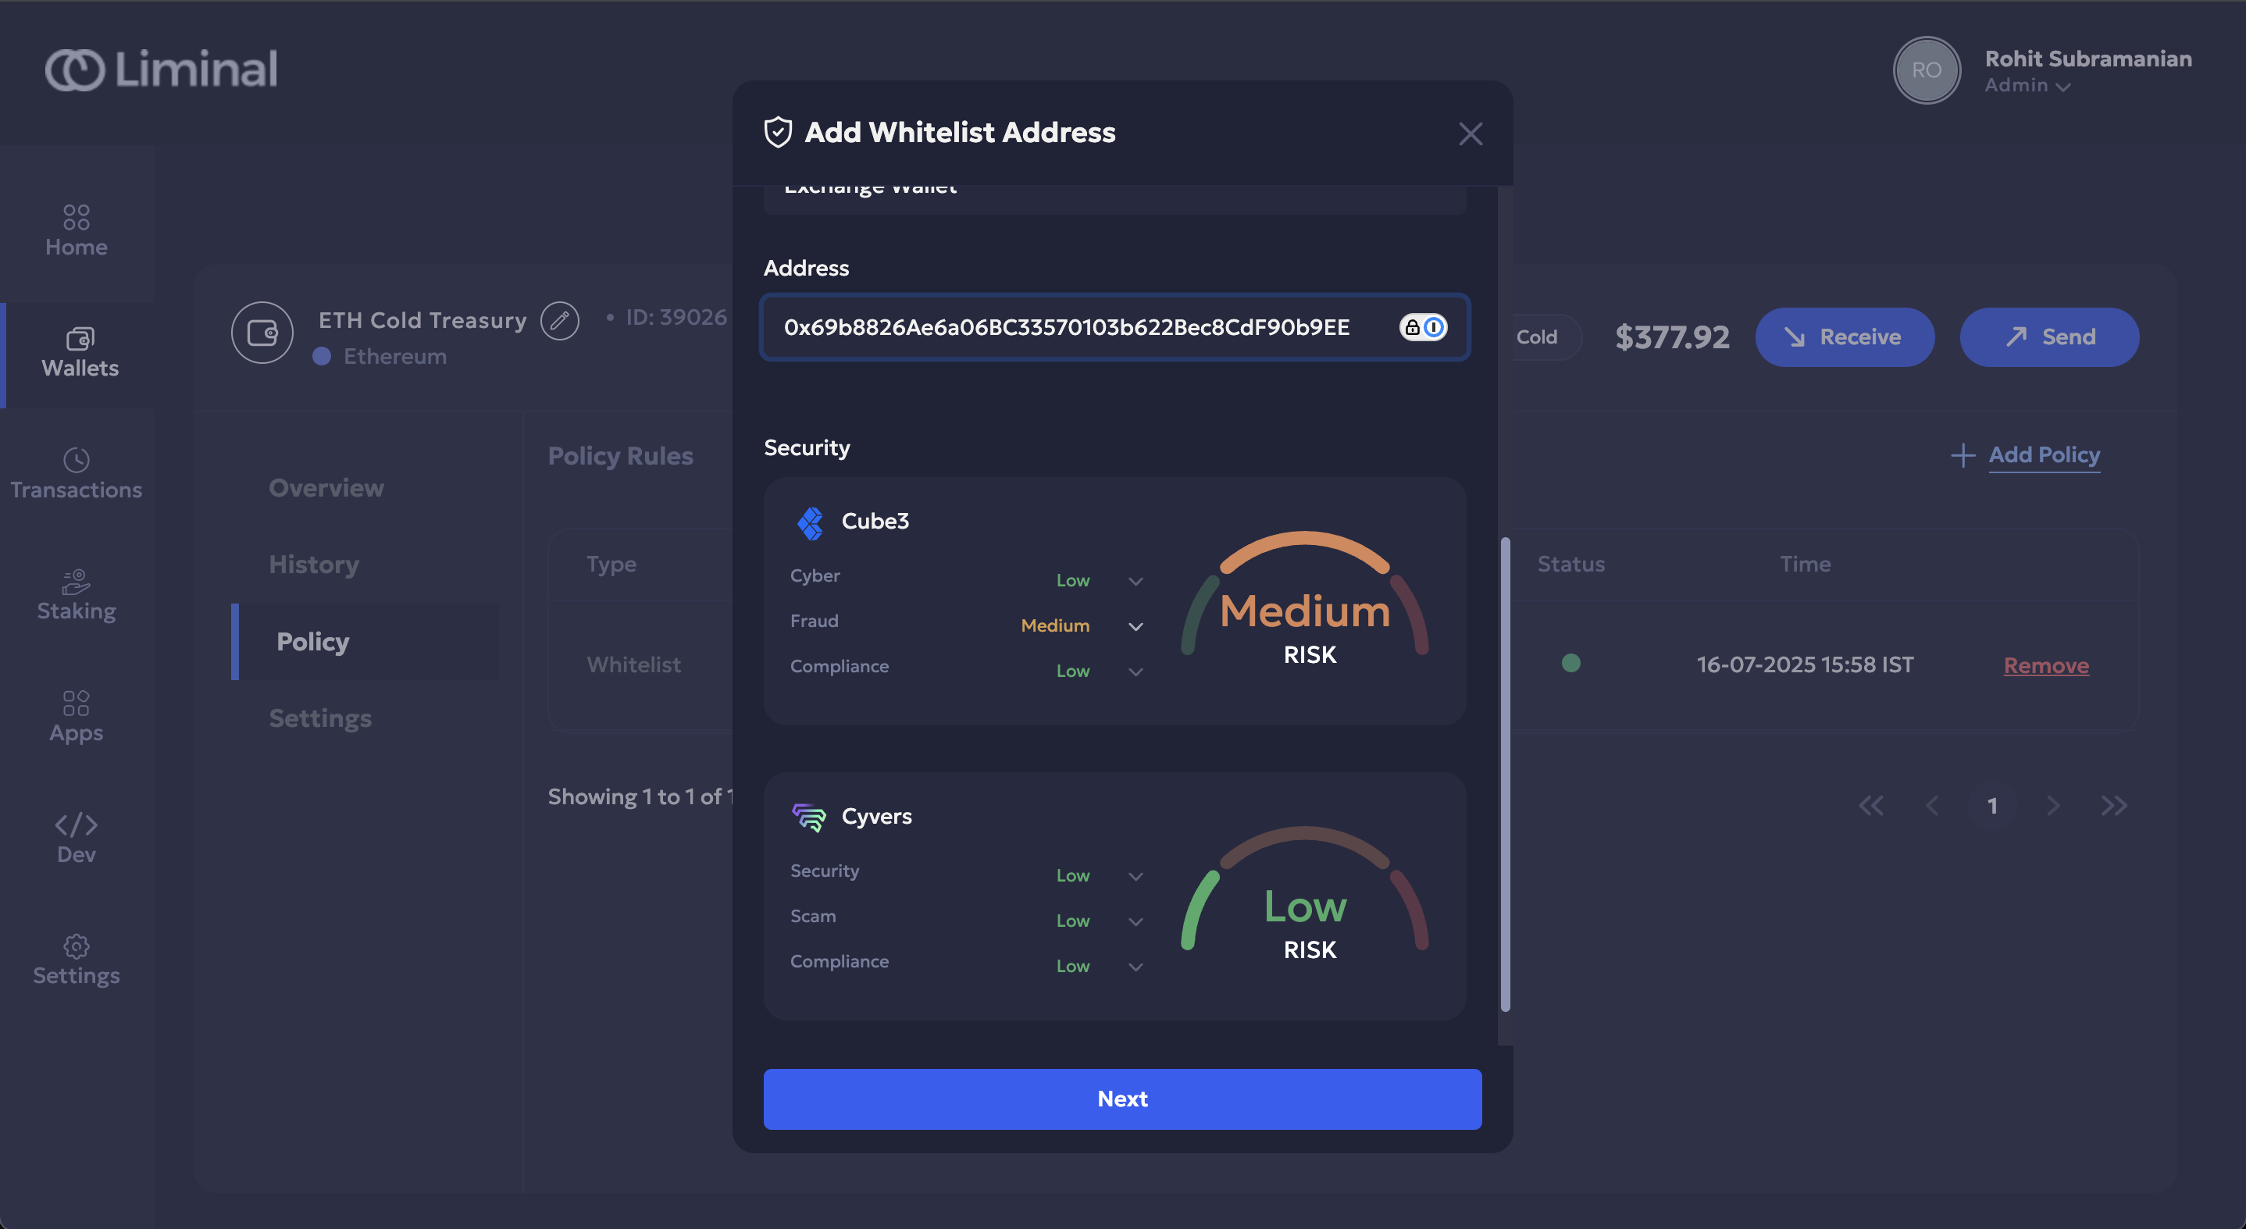Screen dimensions: 2246x1229
Task: Click the green status dot in Whitelist row
Action: (x=1570, y=664)
